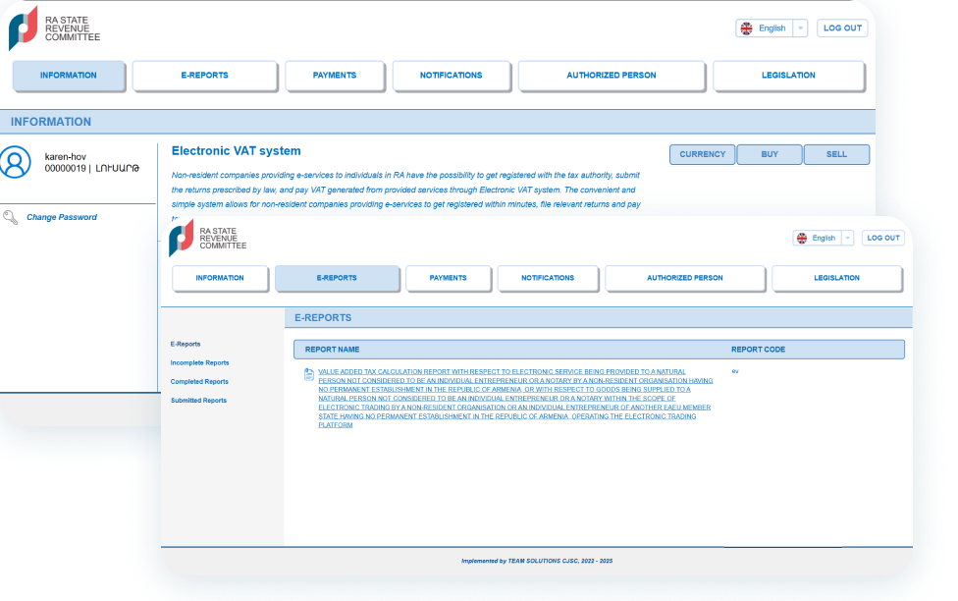This screenshot has height=601, width=958.
Task: Click the report document icon in the list
Action: pyautogui.click(x=309, y=374)
